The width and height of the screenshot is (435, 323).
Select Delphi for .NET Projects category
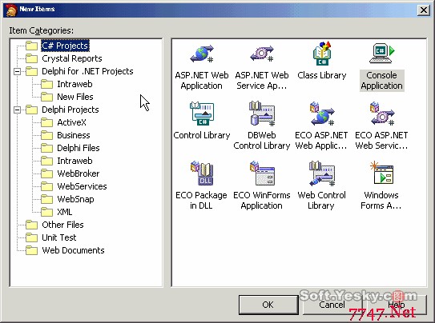tap(87, 71)
